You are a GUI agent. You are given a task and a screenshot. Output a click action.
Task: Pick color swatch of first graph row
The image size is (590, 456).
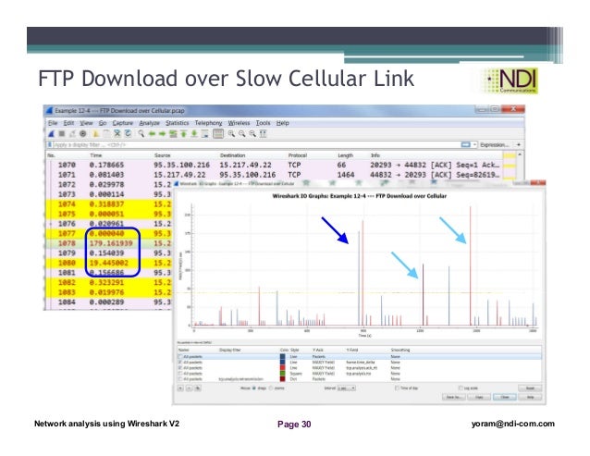click(283, 356)
